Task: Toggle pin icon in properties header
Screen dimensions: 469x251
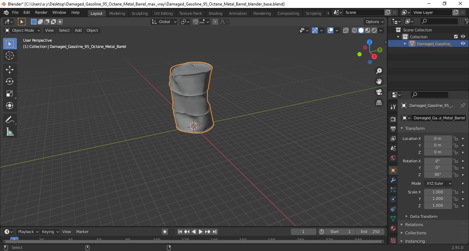Action: point(463,106)
